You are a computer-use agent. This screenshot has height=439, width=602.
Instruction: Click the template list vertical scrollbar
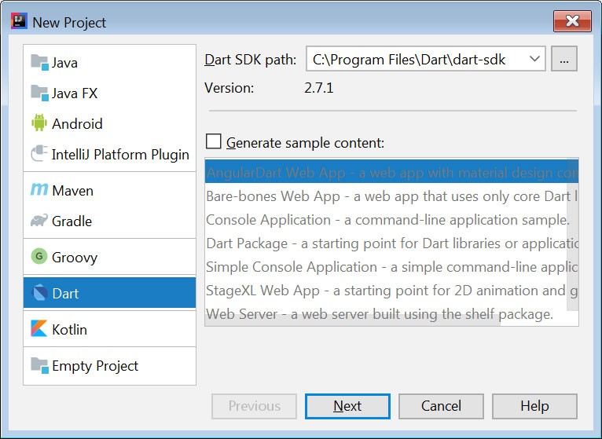click(x=572, y=236)
